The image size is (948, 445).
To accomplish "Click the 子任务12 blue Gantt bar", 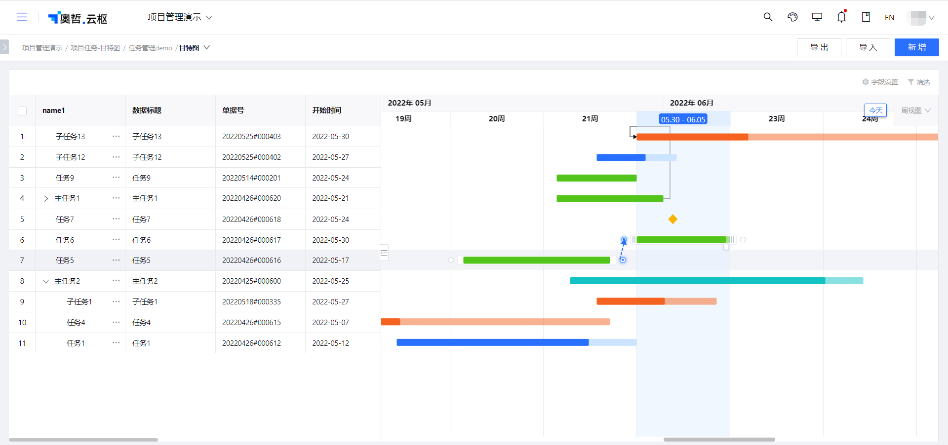I will (636, 157).
